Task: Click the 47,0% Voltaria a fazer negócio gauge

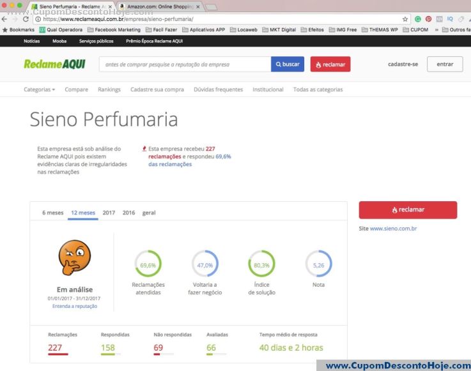Action: 205,264
